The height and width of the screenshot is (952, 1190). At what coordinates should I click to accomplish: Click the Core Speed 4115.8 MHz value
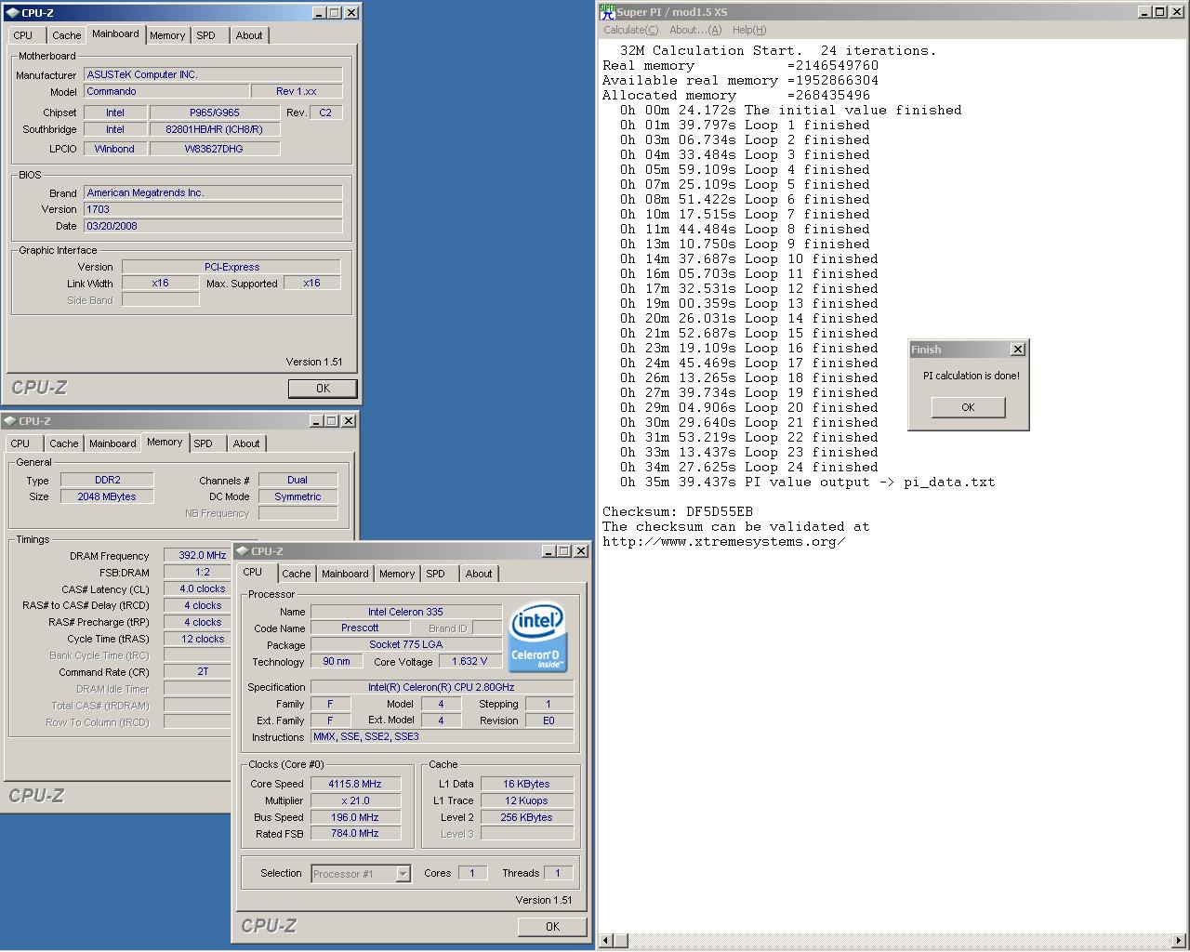point(355,784)
